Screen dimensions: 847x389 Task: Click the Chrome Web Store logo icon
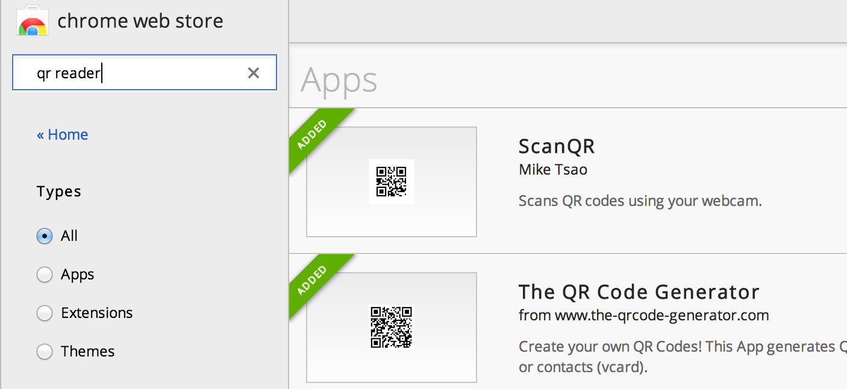[x=33, y=22]
